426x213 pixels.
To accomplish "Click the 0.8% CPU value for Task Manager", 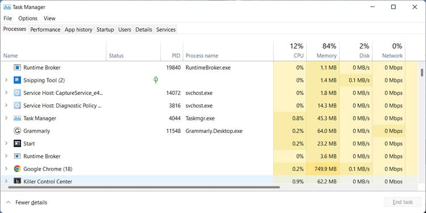I will [x=298, y=118].
